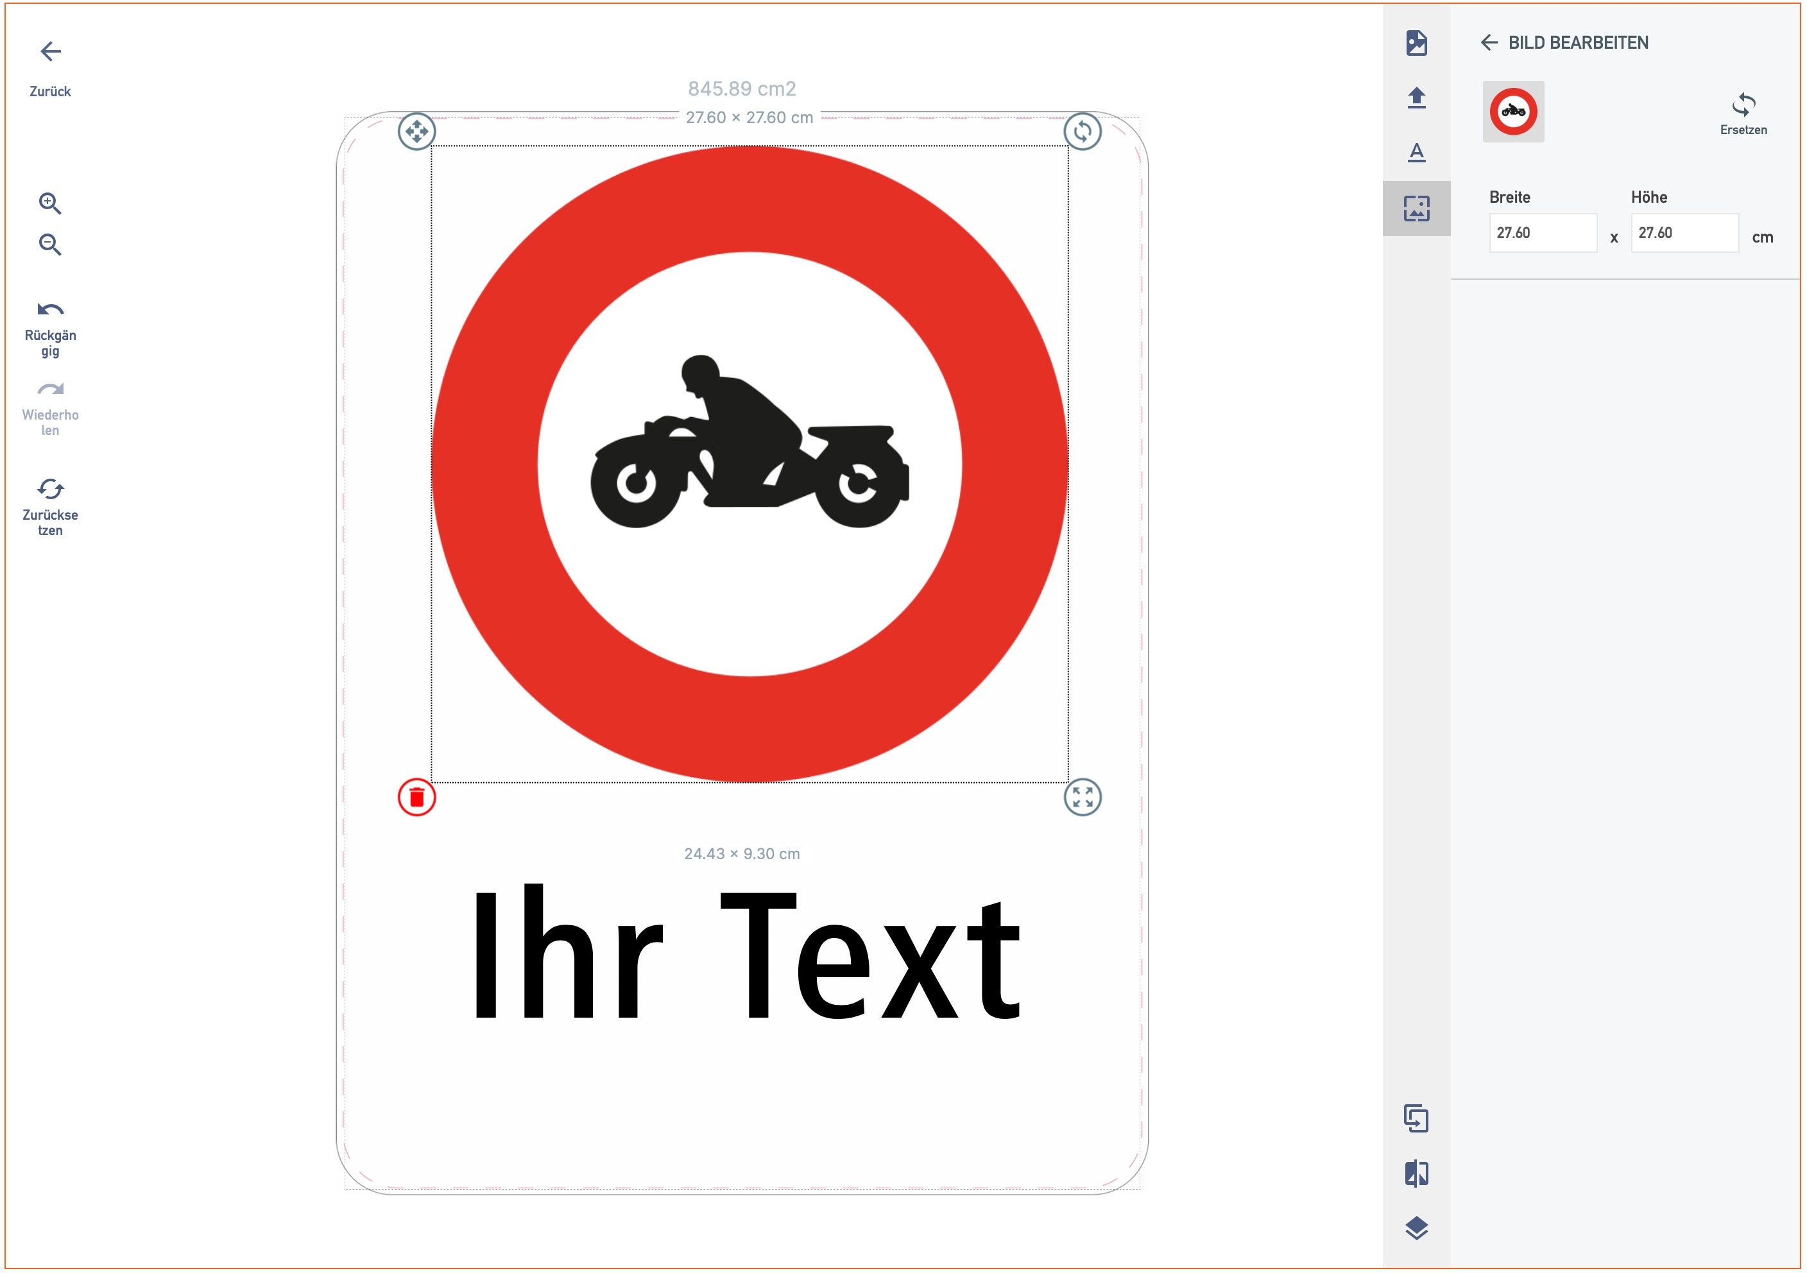
Task: Open the text tool sidebar tab
Action: coord(1416,152)
